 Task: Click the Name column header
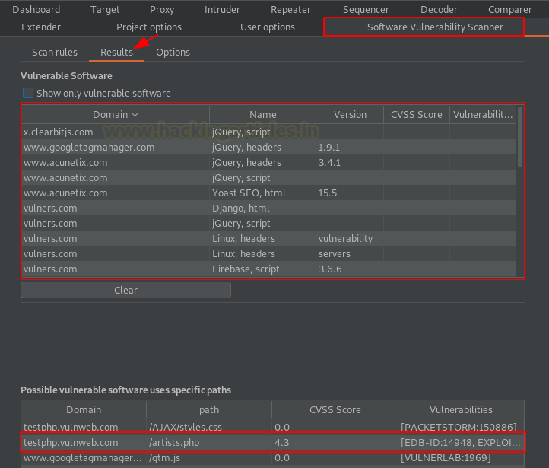click(263, 115)
